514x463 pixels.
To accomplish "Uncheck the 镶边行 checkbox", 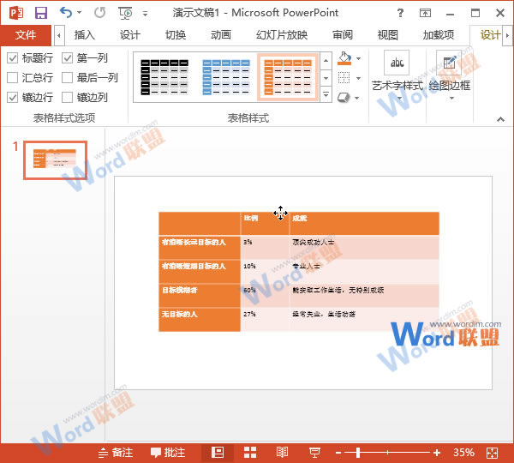I will (13, 98).
